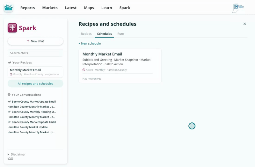
Task: Open Spark from the top navigation
Action: click(x=125, y=8)
